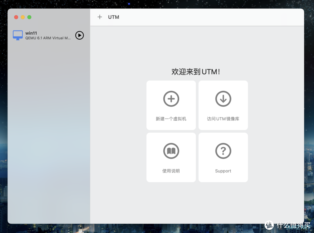Open the 使用说明 book icon
This screenshot has width=314, height=233.
click(x=171, y=151)
